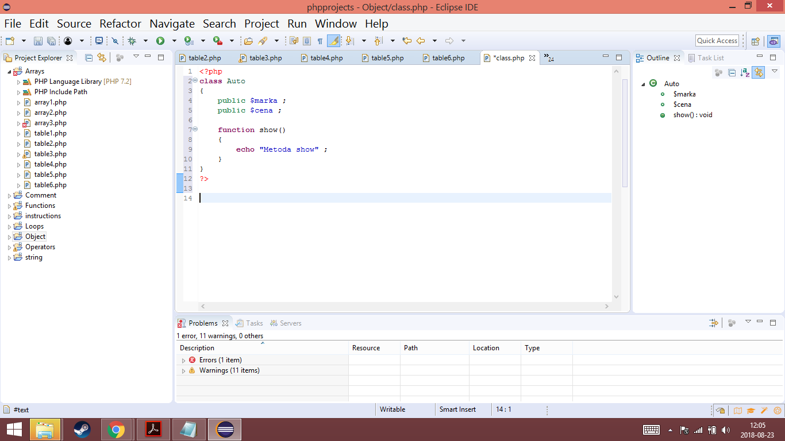The width and height of the screenshot is (785, 441).
Task: Collapse all nodes in the Outline panel
Action: pos(732,72)
